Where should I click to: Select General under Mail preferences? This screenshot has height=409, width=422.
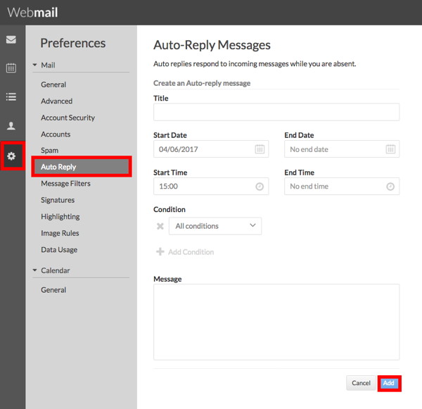point(53,84)
